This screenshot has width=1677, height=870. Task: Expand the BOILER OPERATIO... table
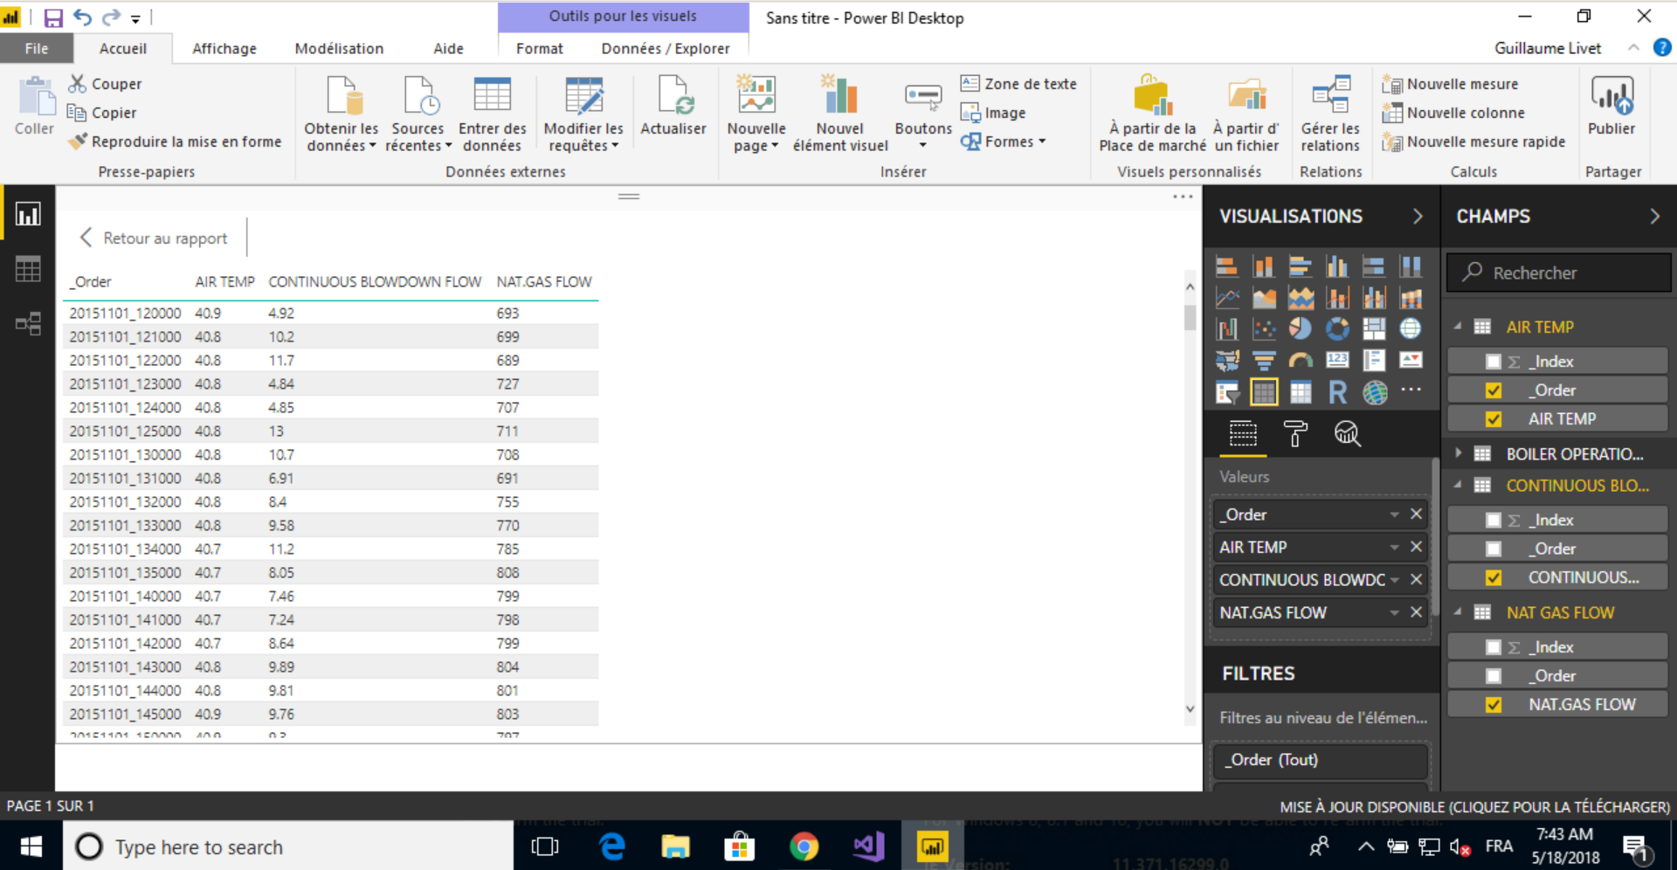(x=1458, y=453)
